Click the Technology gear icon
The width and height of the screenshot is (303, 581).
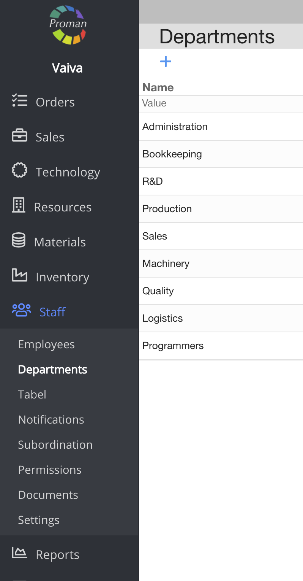click(19, 171)
